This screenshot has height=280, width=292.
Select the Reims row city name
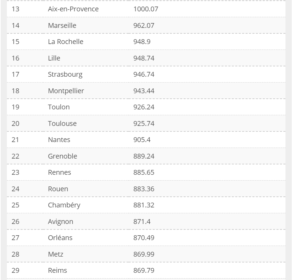click(x=57, y=270)
